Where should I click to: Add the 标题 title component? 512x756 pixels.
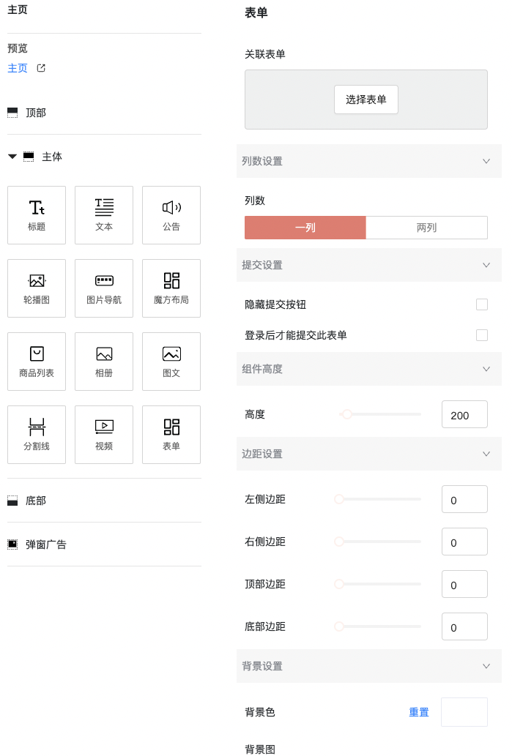point(37,215)
